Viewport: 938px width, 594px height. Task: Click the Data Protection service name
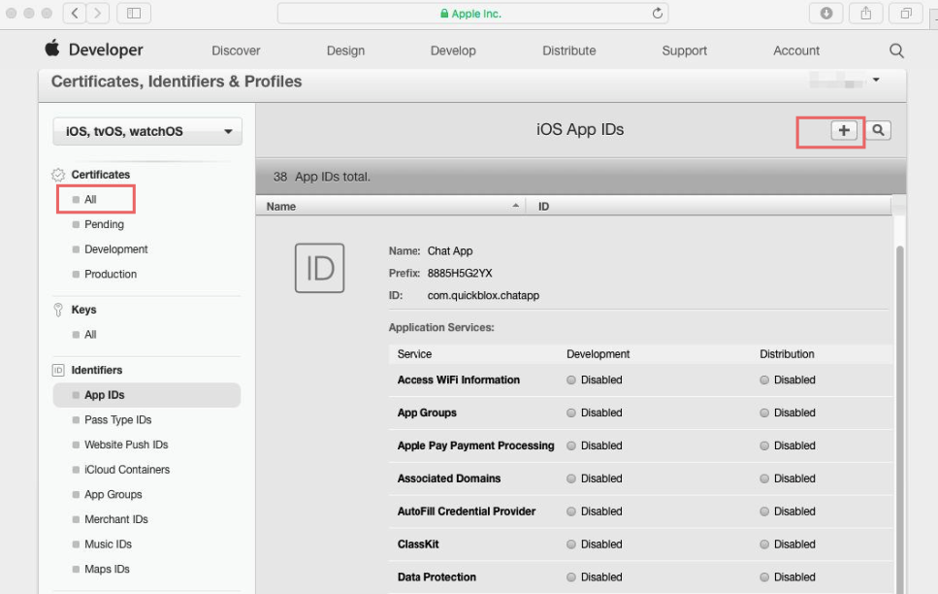pyautogui.click(x=437, y=577)
